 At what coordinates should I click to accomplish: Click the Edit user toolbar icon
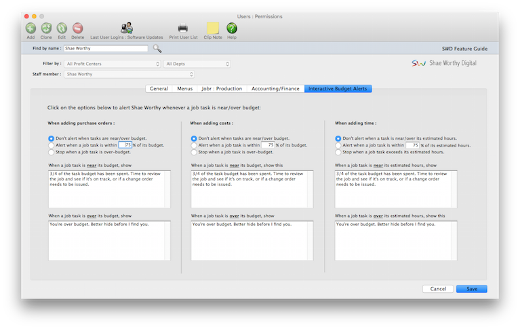(62, 28)
